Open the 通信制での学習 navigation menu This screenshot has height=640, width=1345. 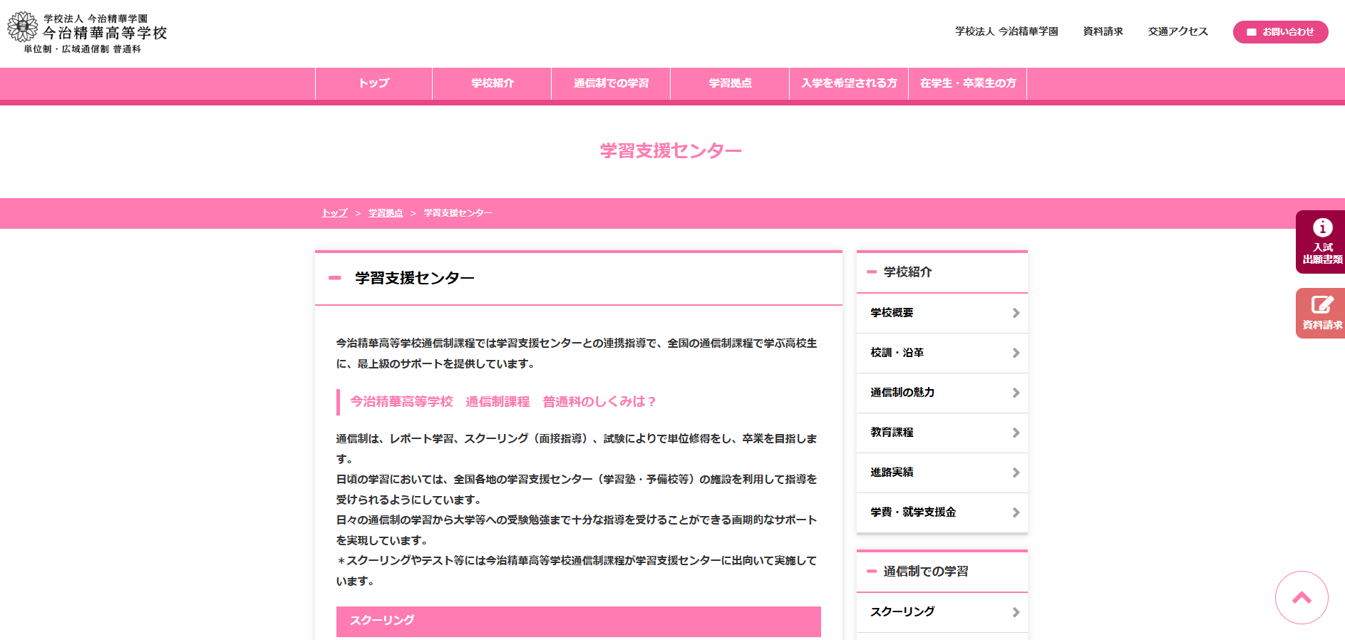tap(611, 83)
